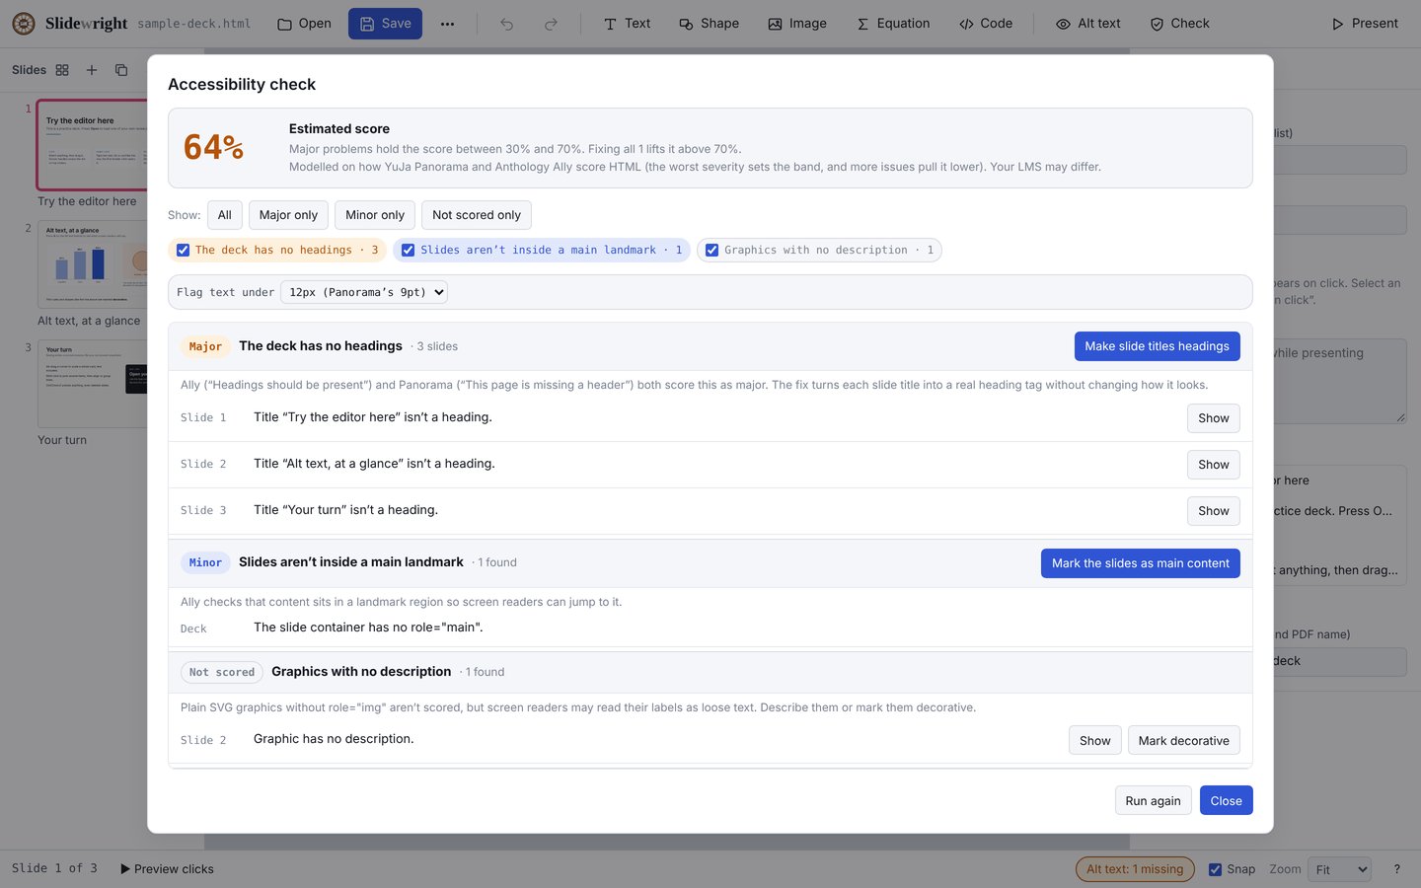Show the Slide 1 heading issue
Viewport: 1421px width, 888px height.
(x=1214, y=418)
